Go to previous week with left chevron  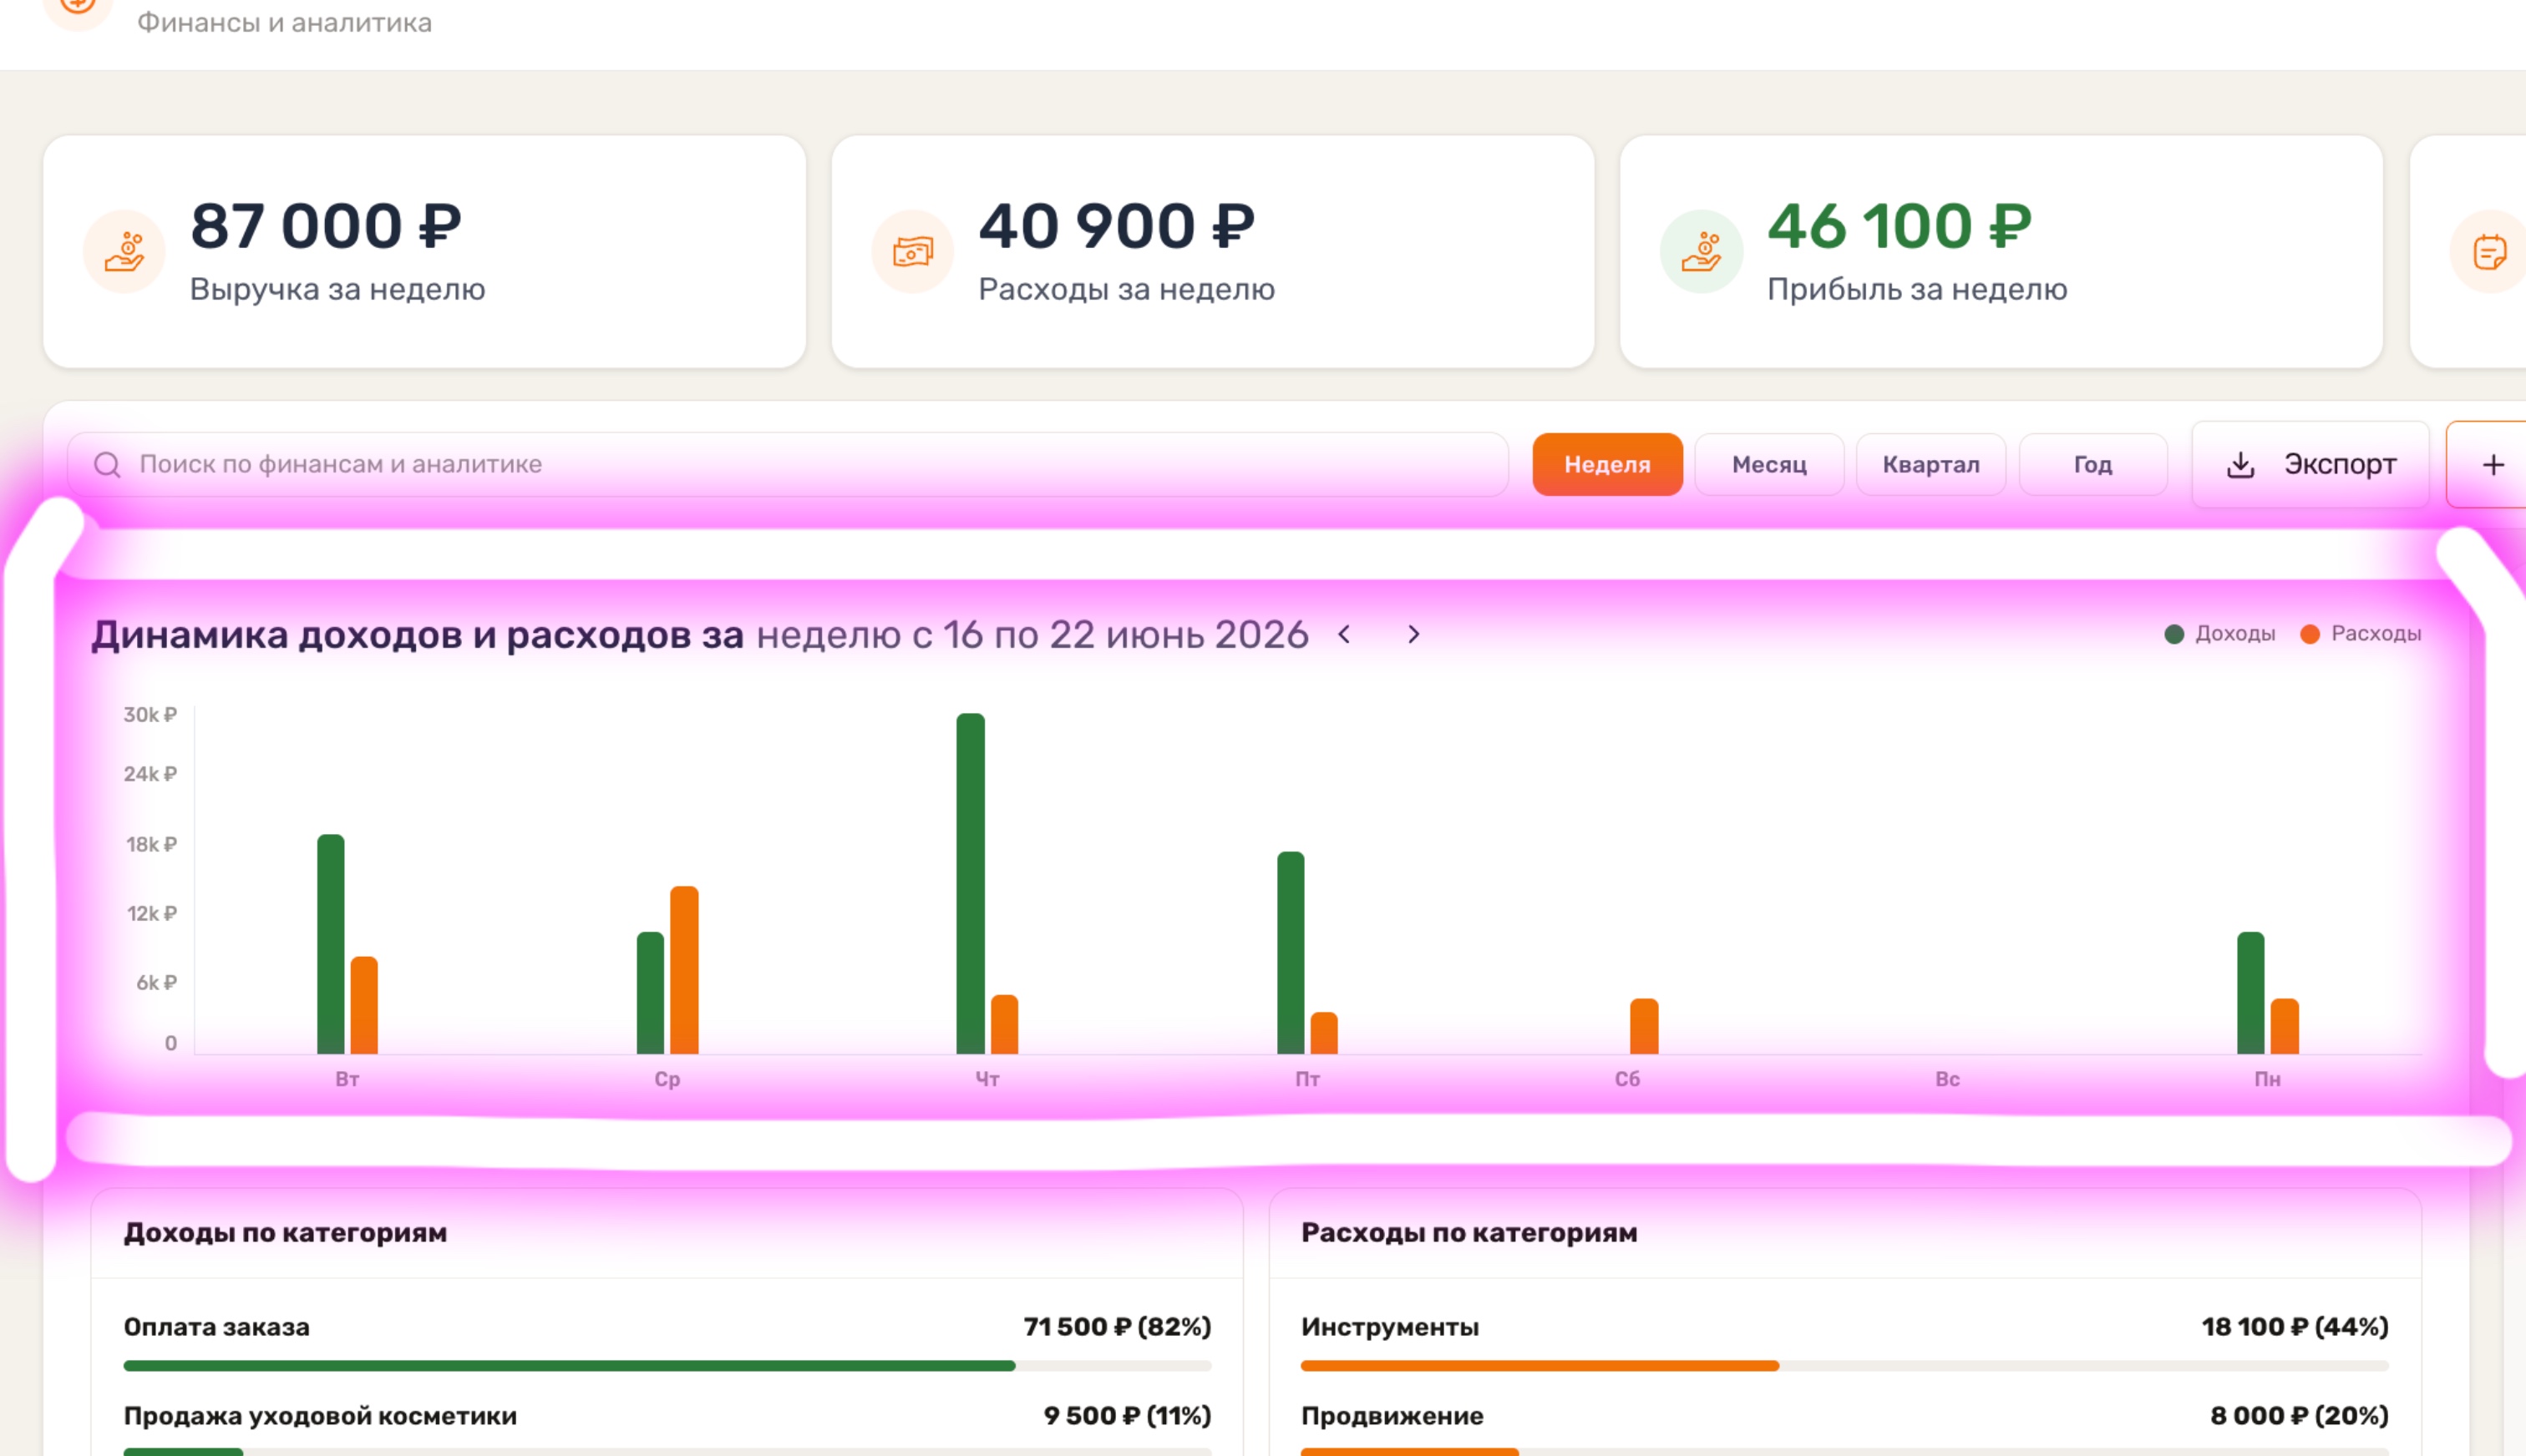coord(1345,634)
